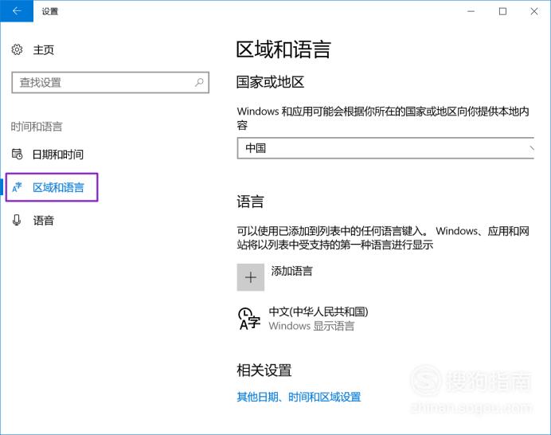The height and width of the screenshot is (435, 551).
Task: Close the settings window
Action: pos(534,11)
